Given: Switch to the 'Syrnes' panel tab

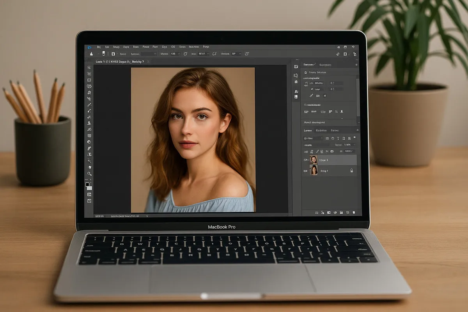Looking at the screenshot, I should (335, 130).
